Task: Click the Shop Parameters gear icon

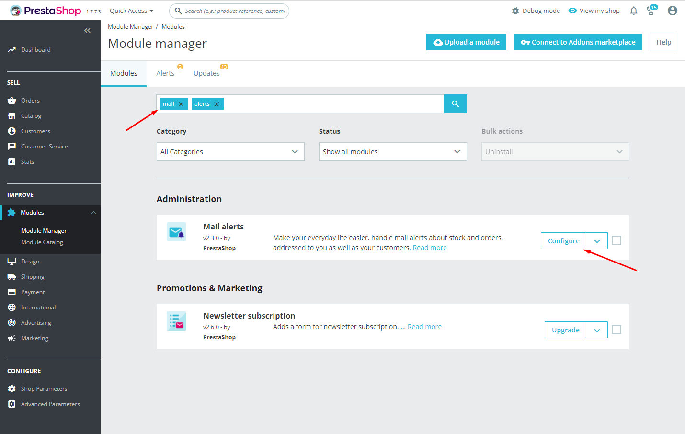Action: coord(12,389)
